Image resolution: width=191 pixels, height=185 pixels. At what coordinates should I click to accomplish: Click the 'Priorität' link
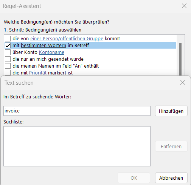(38, 73)
